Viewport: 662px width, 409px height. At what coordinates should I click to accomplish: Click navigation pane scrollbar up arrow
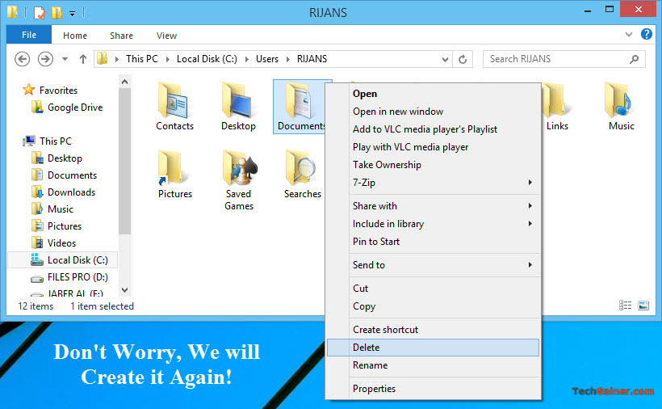click(124, 82)
